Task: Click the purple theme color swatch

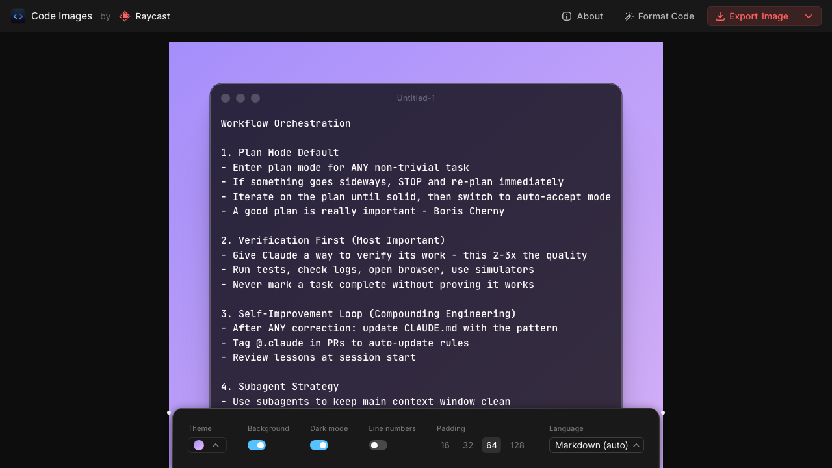Action: [x=199, y=445]
